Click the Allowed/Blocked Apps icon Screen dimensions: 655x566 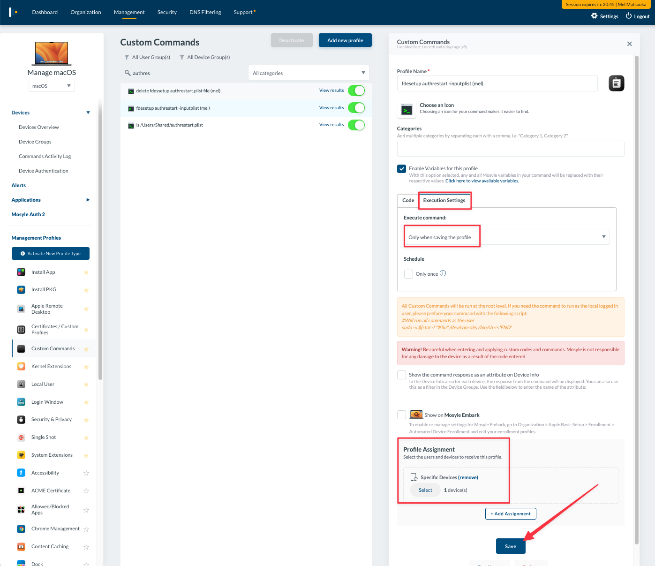pos(21,510)
